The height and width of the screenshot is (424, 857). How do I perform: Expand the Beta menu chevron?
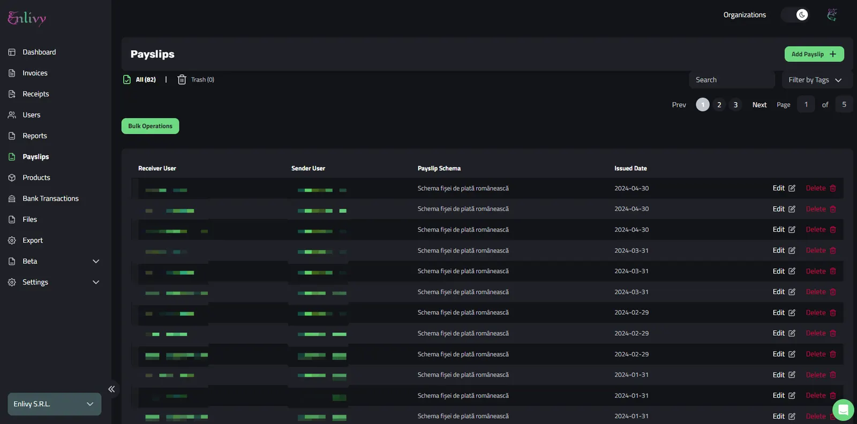(96, 261)
